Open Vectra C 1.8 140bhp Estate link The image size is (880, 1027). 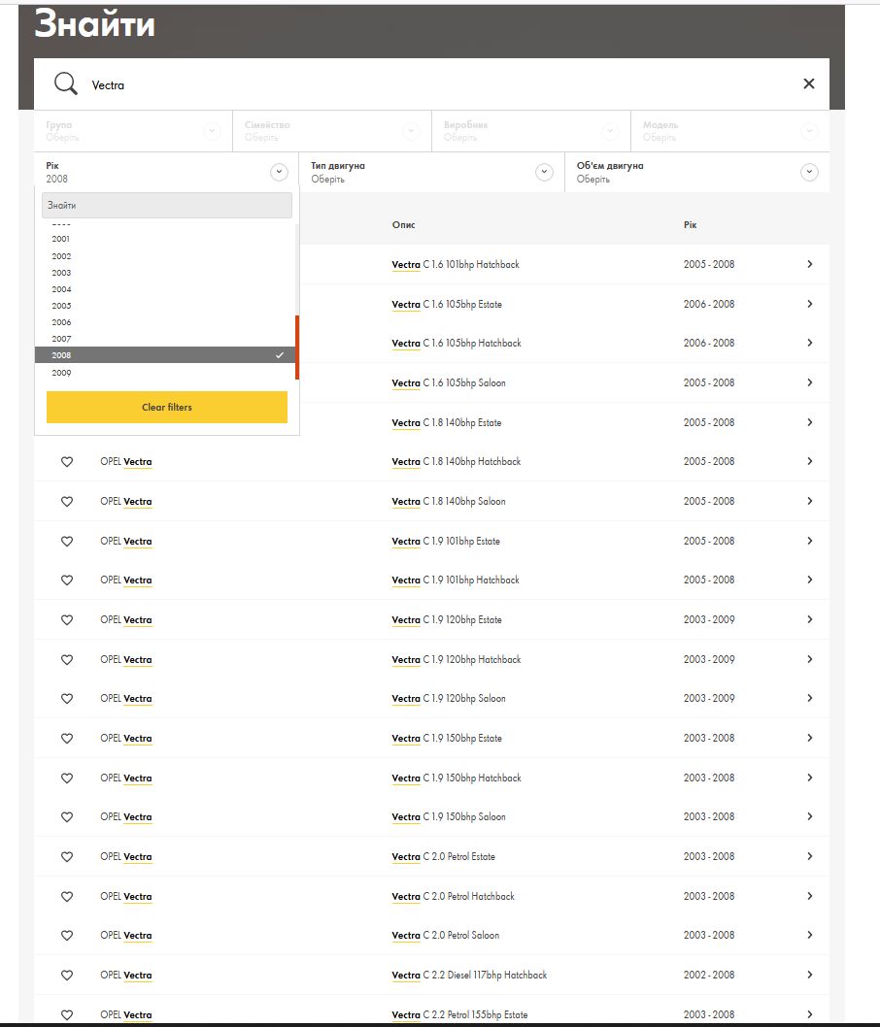[447, 423]
